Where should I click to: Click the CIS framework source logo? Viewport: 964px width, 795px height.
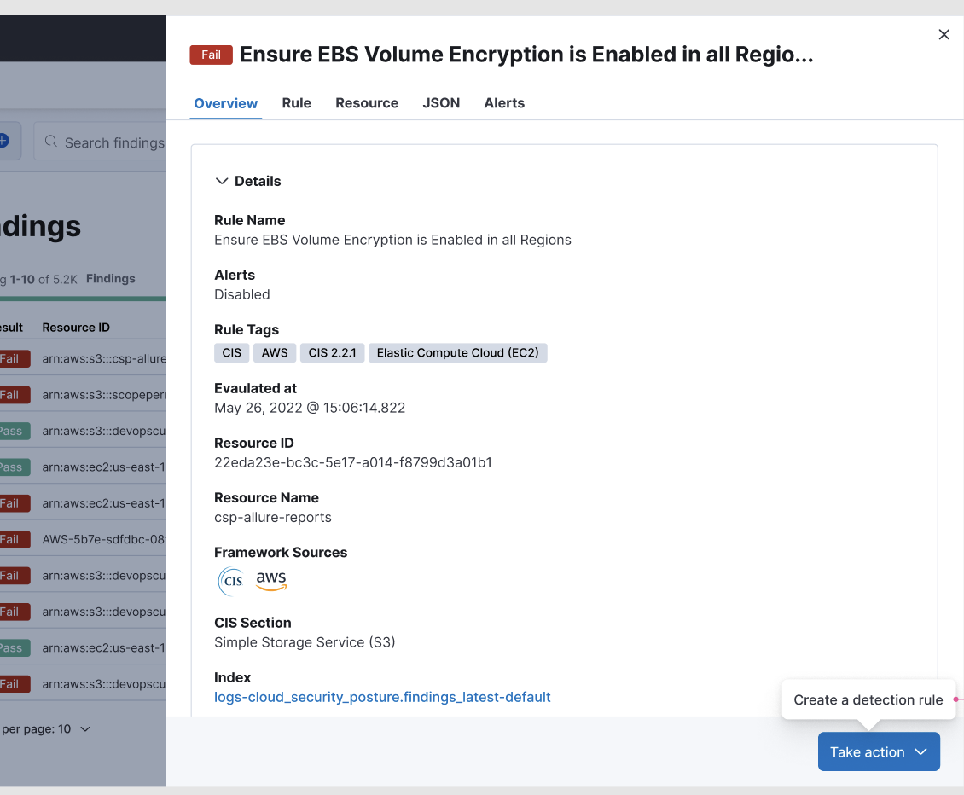(x=230, y=581)
